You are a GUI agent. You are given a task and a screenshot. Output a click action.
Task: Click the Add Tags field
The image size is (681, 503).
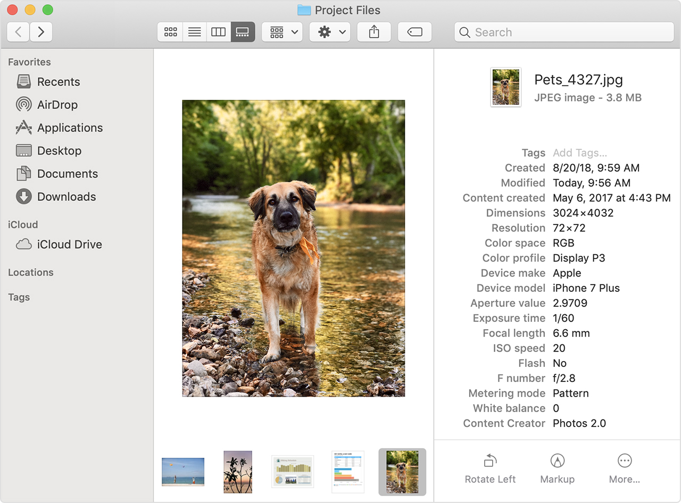(579, 153)
